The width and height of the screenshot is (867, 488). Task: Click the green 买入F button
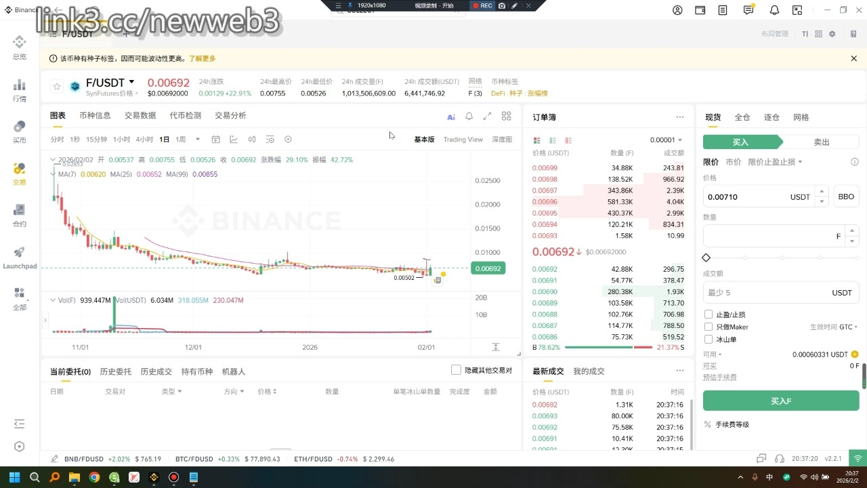point(781,401)
